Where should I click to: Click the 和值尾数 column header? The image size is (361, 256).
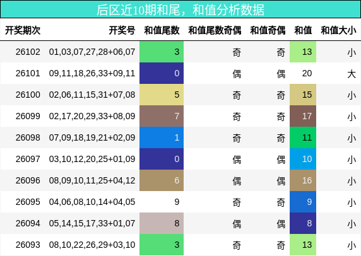pos(162,30)
